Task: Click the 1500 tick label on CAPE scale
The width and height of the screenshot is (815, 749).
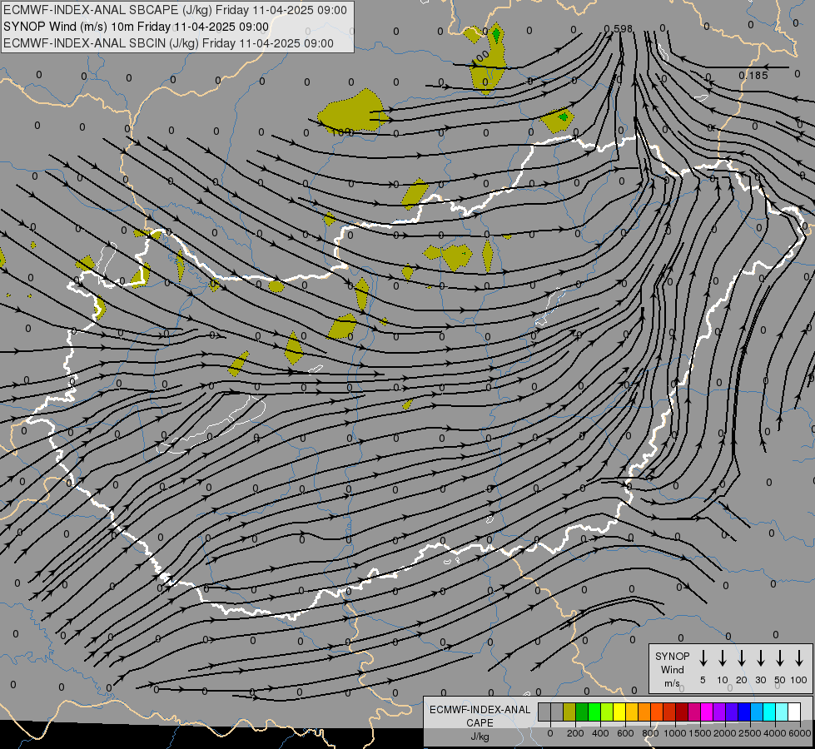Action: point(700,733)
